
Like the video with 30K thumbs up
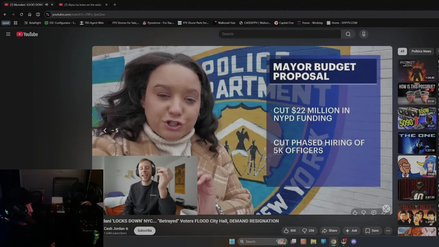[290, 231]
